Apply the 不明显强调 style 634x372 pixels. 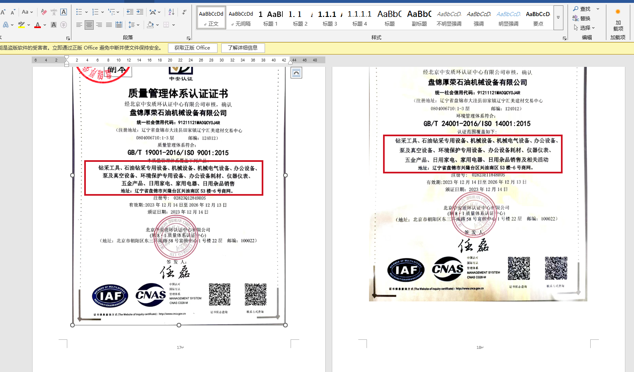(449, 18)
